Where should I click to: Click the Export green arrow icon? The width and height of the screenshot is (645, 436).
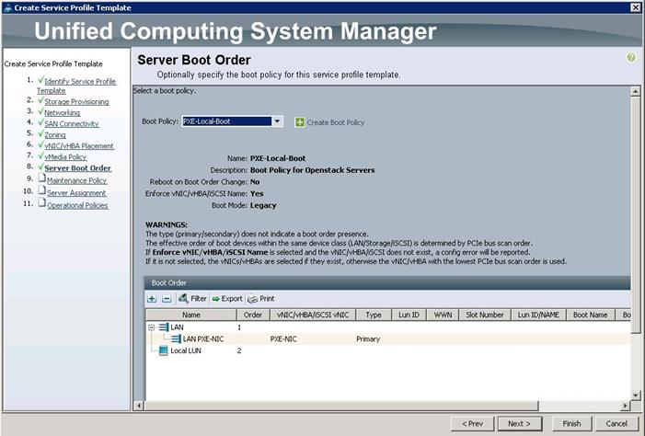pyautogui.click(x=215, y=299)
